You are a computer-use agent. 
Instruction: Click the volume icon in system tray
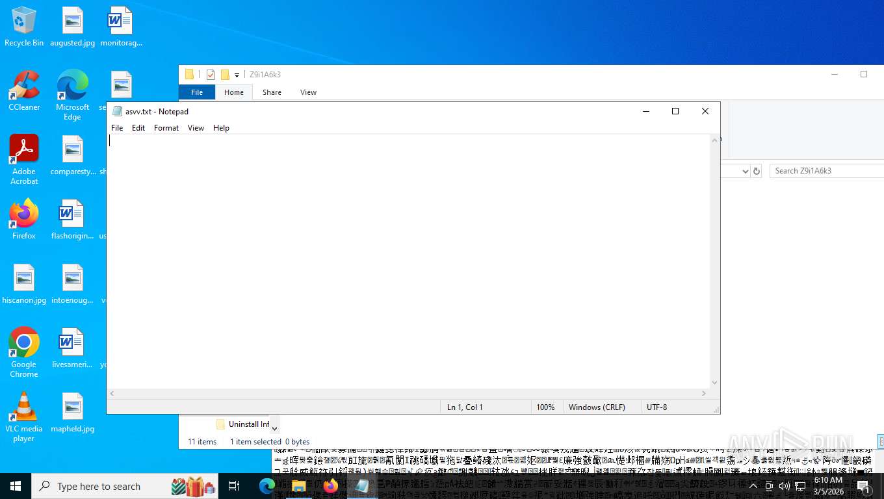point(785,486)
